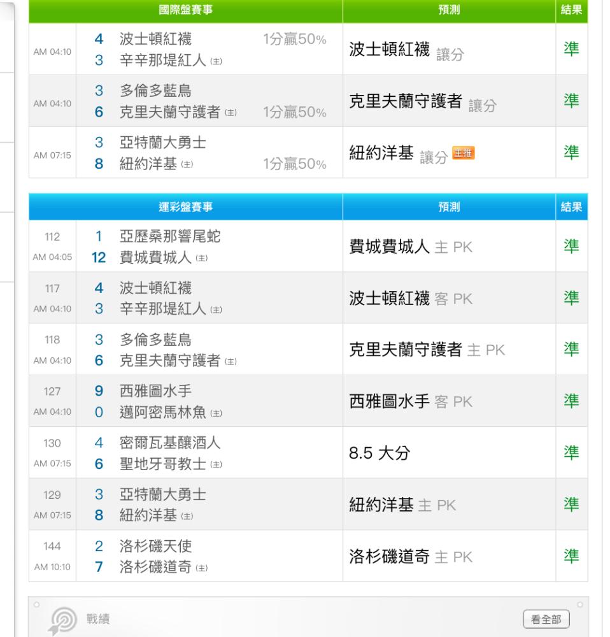This screenshot has height=637, width=610.
Task: Click 費城費城人 team in game 112
Action: [155, 257]
